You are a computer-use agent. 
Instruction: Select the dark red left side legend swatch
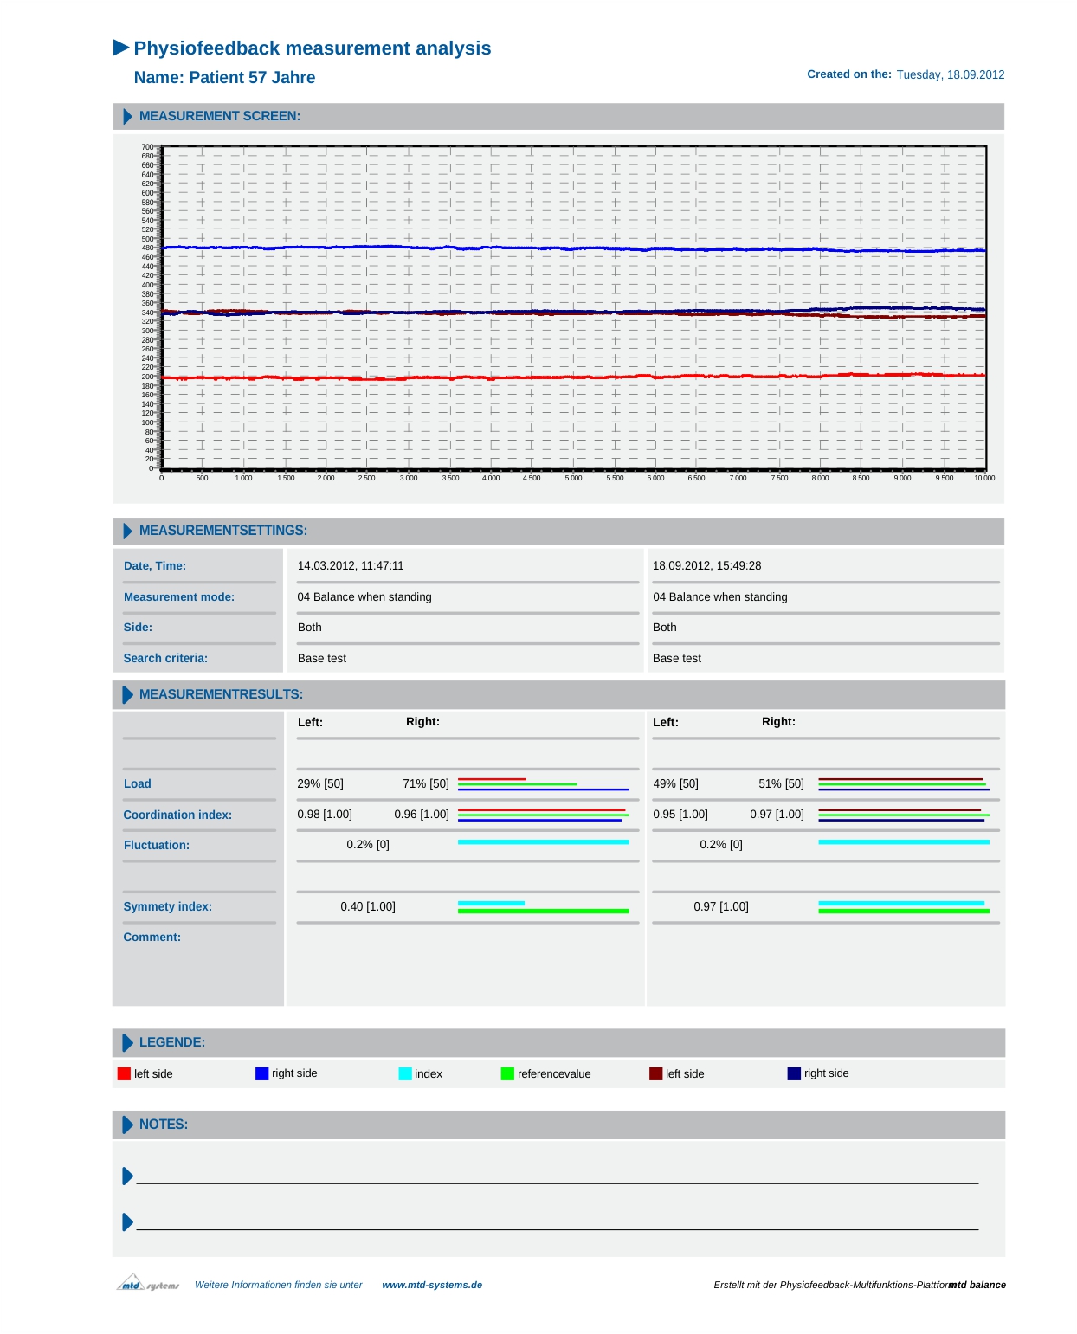tap(656, 1073)
